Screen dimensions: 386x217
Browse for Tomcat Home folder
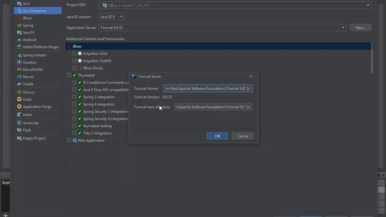[x=248, y=89]
